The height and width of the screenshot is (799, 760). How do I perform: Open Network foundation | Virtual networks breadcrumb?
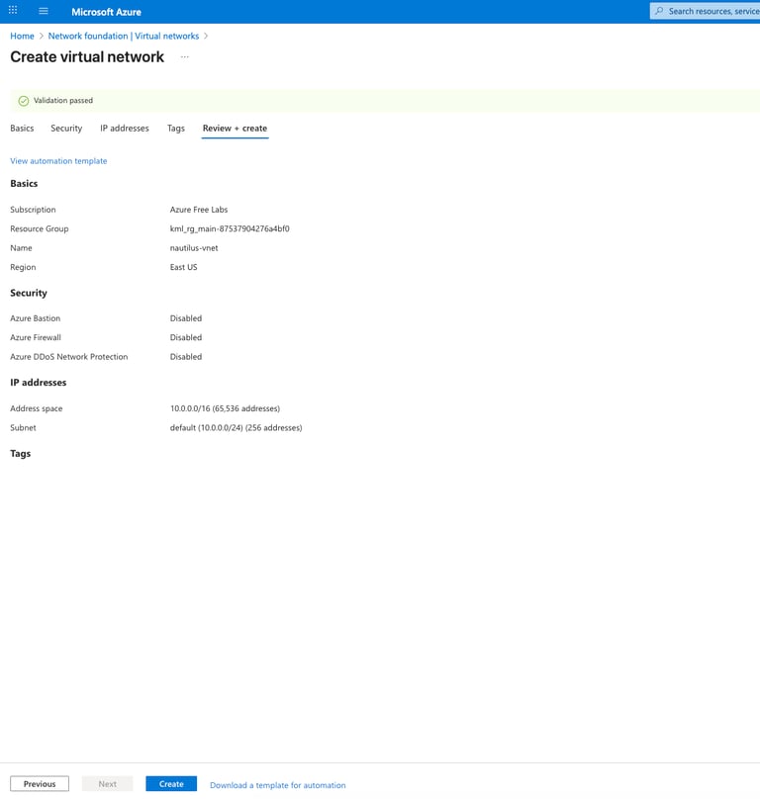[124, 37]
